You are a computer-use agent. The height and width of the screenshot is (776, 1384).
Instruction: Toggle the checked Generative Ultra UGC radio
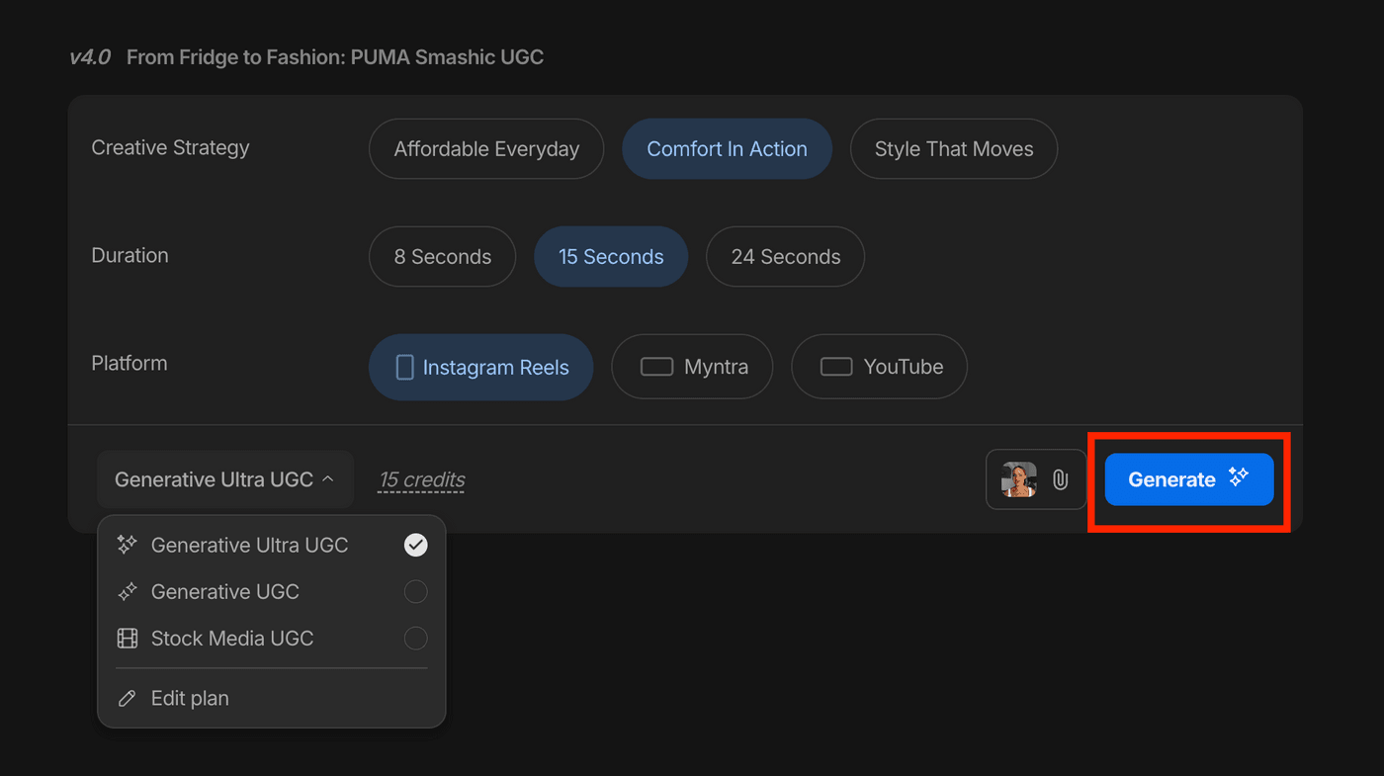tap(416, 545)
